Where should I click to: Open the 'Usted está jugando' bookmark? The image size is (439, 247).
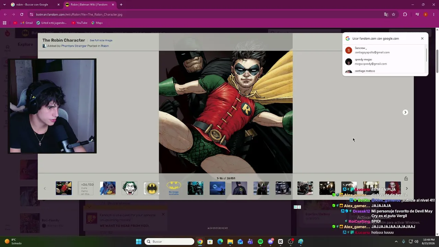coord(51,23)
